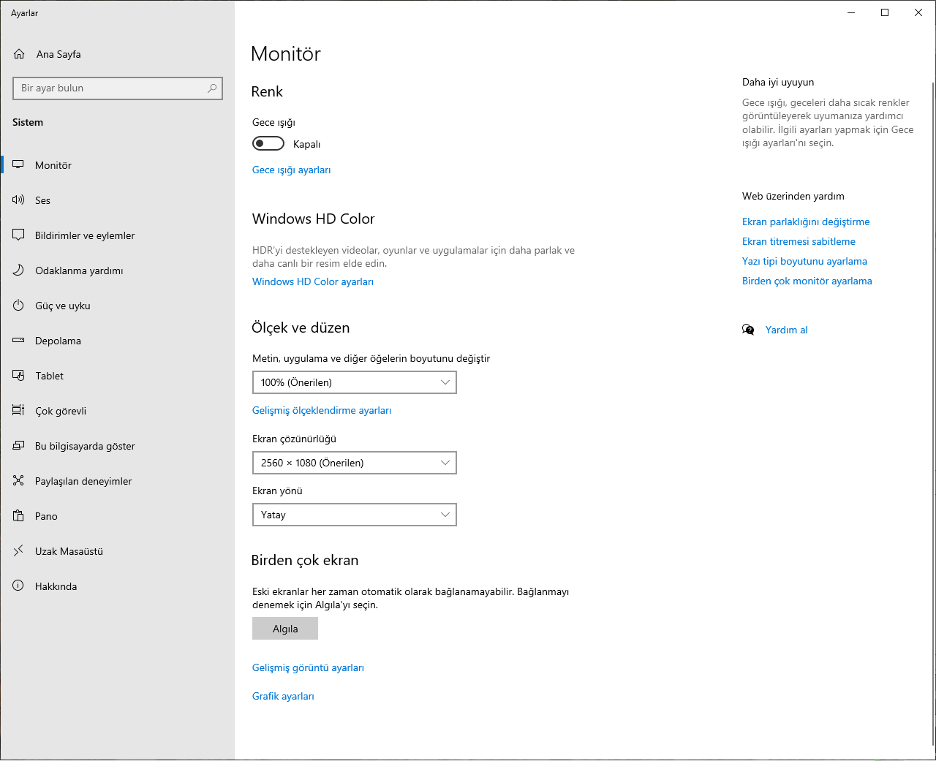Expand the Ekran çözünürlüğü resolution dropdown
The width and height of the screenshot is (936, 761).
[x=354, y=463]
